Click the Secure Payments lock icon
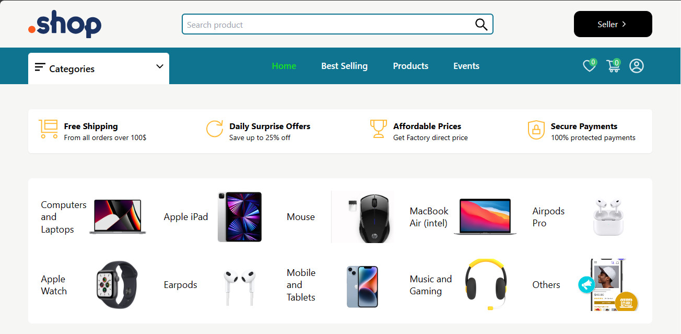Image resolution: width=681 pixels, height=334 pixels. click(x=536, y=130)
